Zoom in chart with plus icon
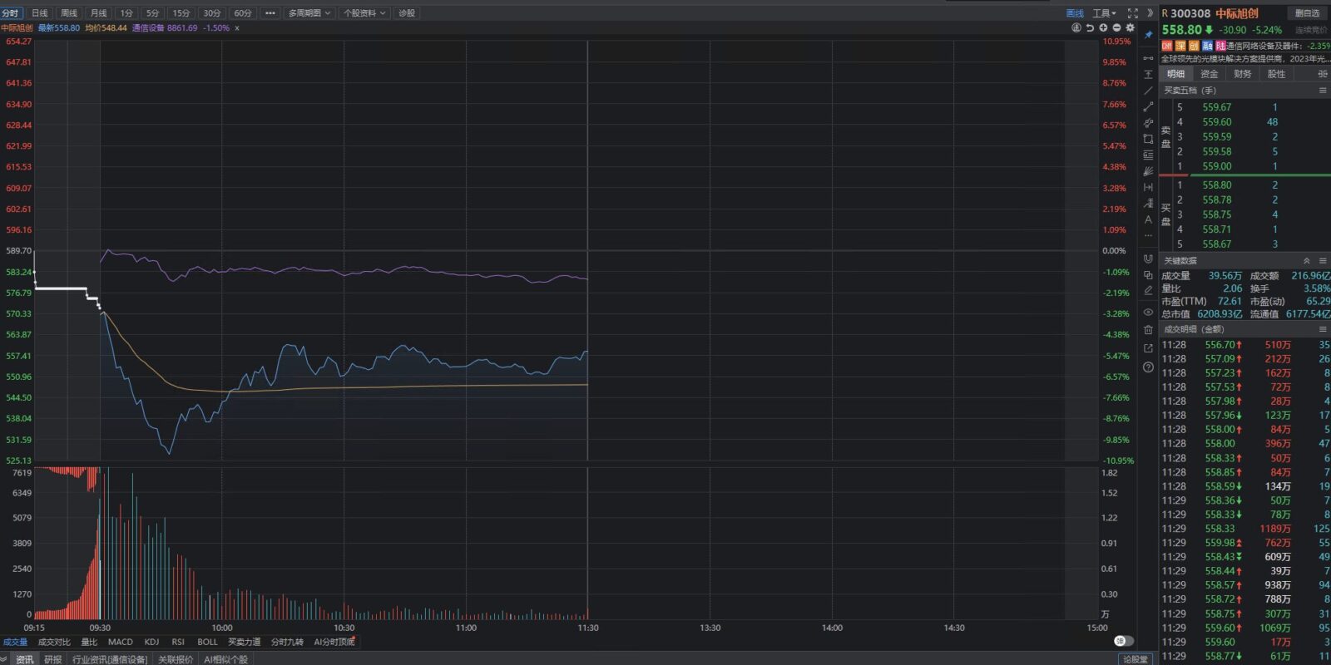 pyautogui.click(x=1103, y=27)
